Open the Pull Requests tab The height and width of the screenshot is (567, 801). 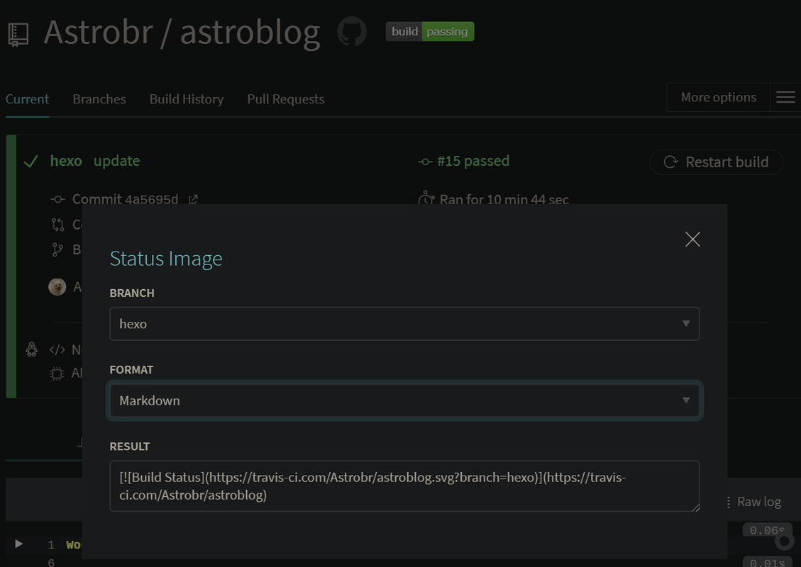click(x=285, y=99)
